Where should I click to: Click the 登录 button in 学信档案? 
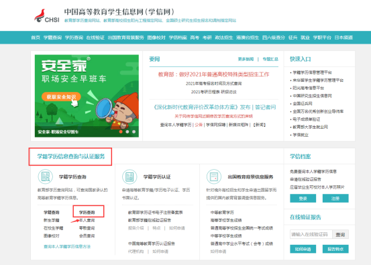click(x=303, y=199)
